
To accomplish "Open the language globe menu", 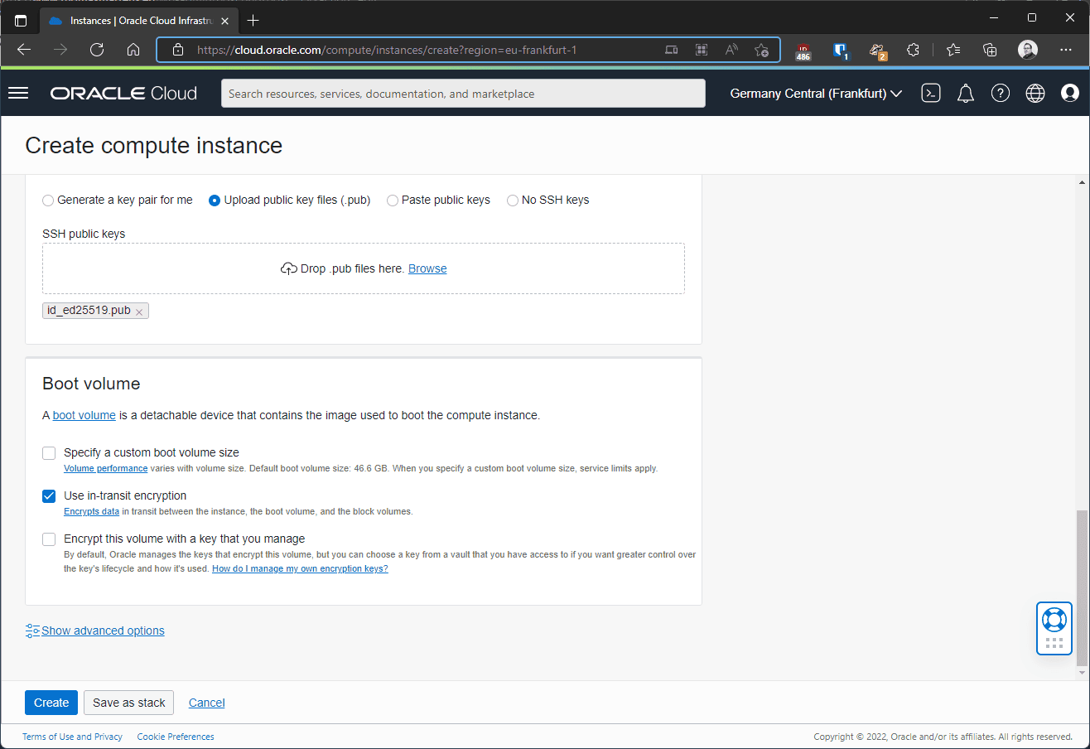I will [x=1035, y=94].
